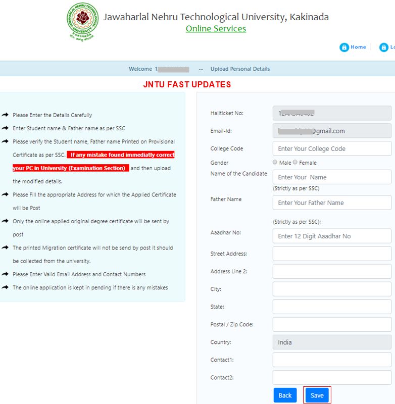Click the arrow bullet beside 'Only the online applied'

(x=5, y=221)
